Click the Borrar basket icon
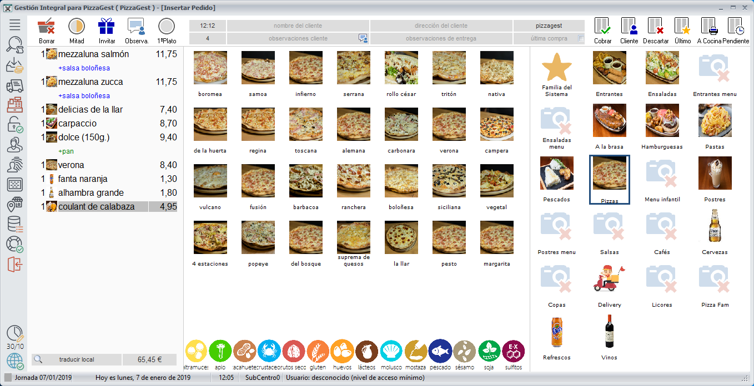Screen dimensions: 754x386 [47, 27]
